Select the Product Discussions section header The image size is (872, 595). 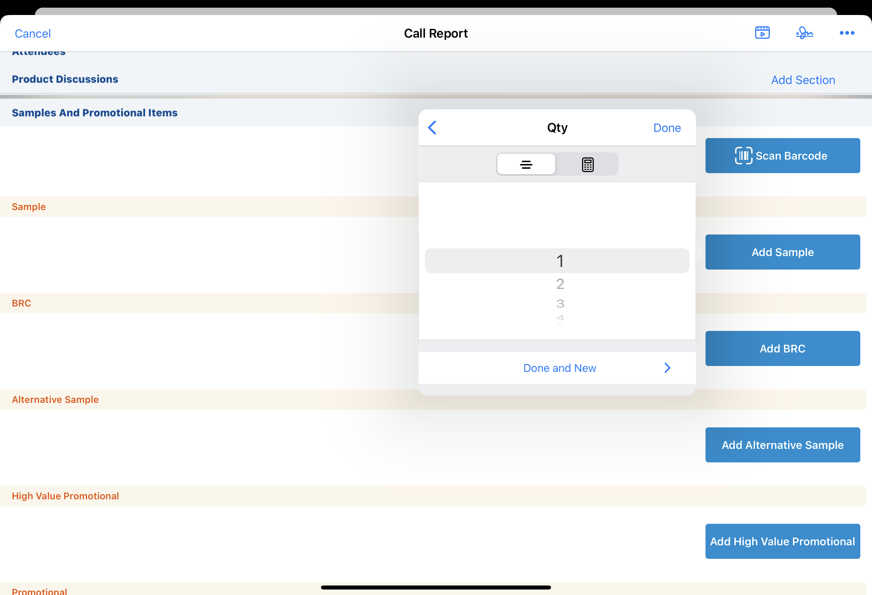tap(65, 79)
